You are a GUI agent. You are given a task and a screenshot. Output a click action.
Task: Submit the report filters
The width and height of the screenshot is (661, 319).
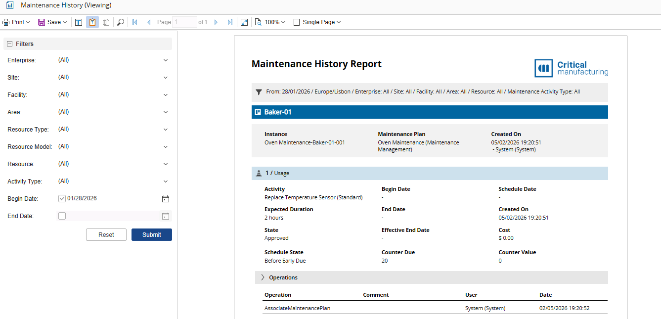[x=151, y=234]
